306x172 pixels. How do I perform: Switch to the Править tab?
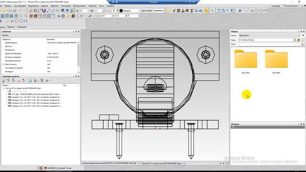click(x=11, y=27)
